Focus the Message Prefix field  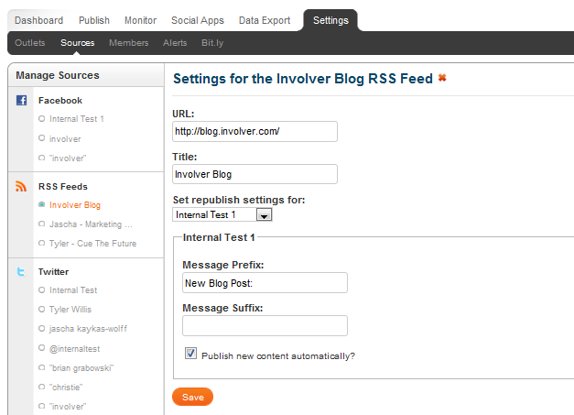[265, 283]
